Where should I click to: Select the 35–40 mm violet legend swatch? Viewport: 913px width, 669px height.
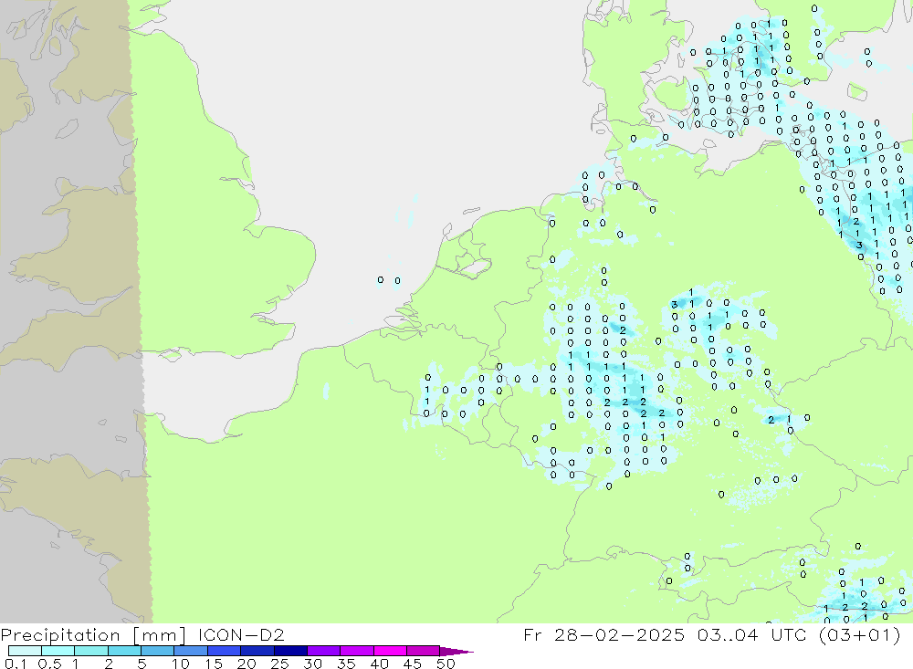coord(356,651)
